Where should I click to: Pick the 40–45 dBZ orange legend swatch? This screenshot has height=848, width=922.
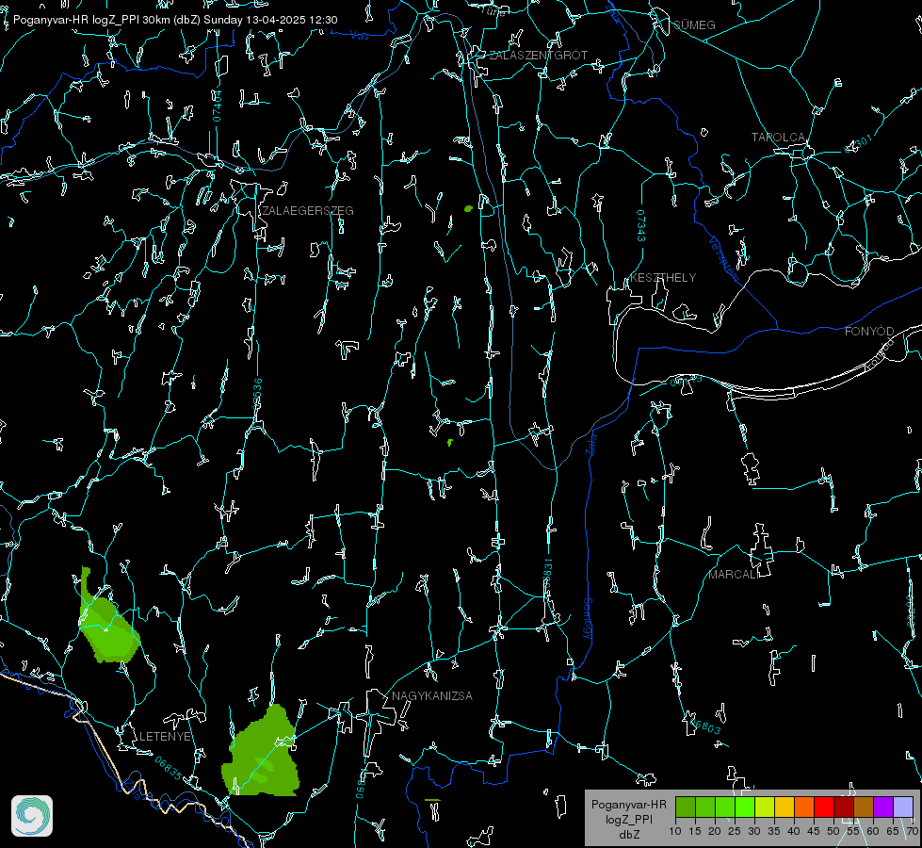point(804,807)
